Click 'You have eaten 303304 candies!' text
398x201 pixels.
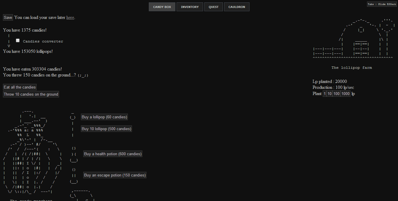click(x=32, y=69)
